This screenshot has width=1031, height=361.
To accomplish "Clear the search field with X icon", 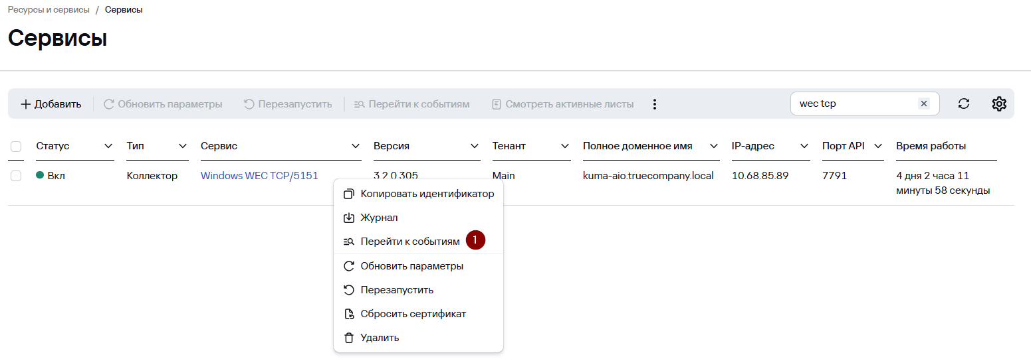I will (923, 104).
